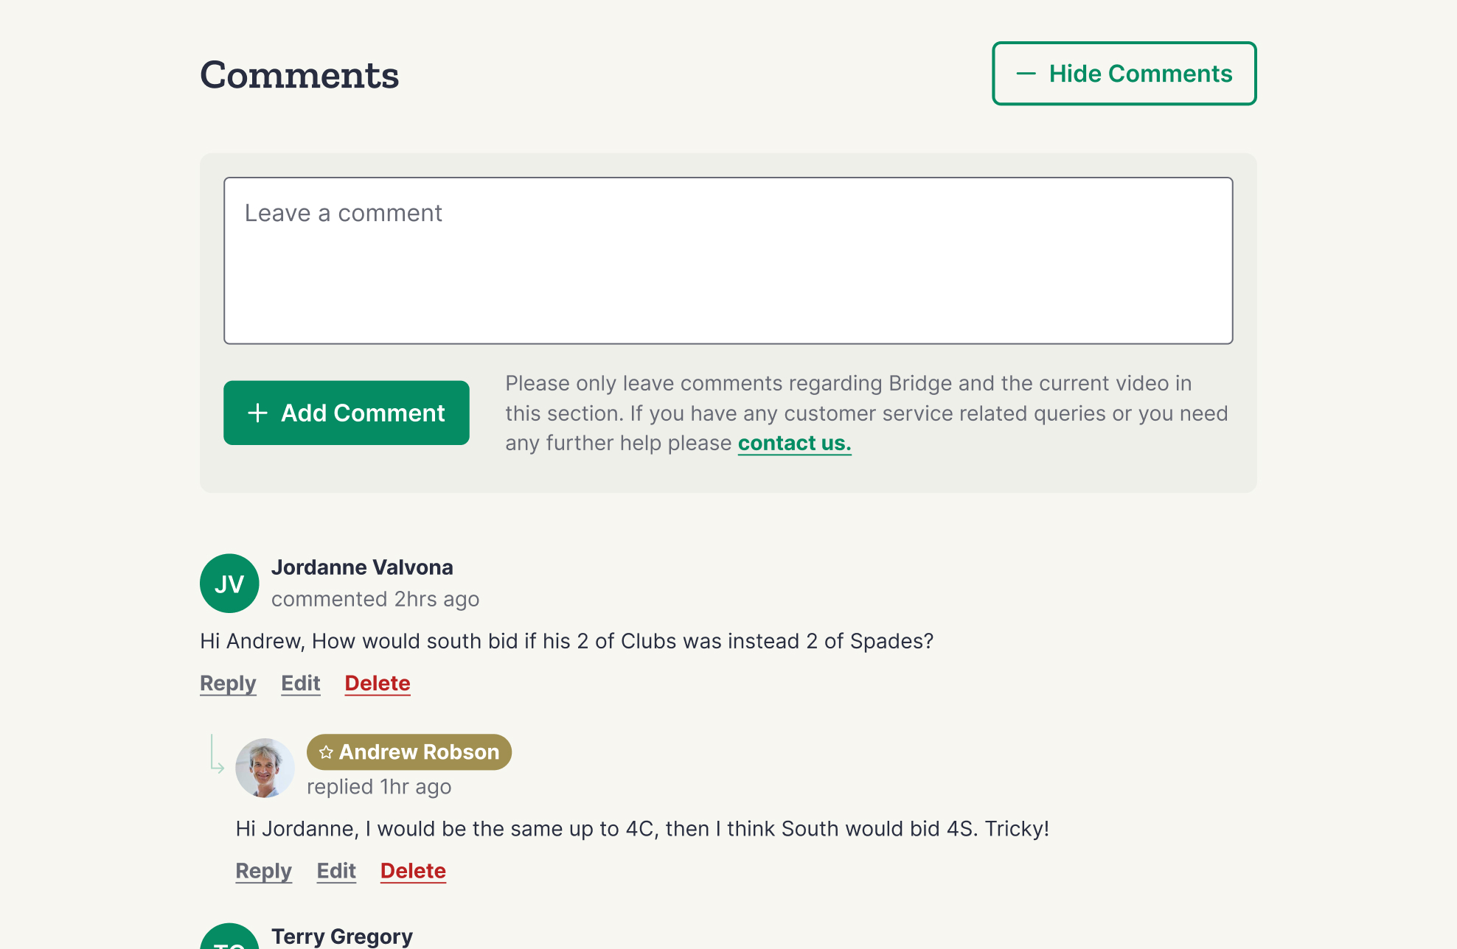1457x949 pixels.
Task: Delete Jordanne Valvona's comment
Action: point(378,683)
